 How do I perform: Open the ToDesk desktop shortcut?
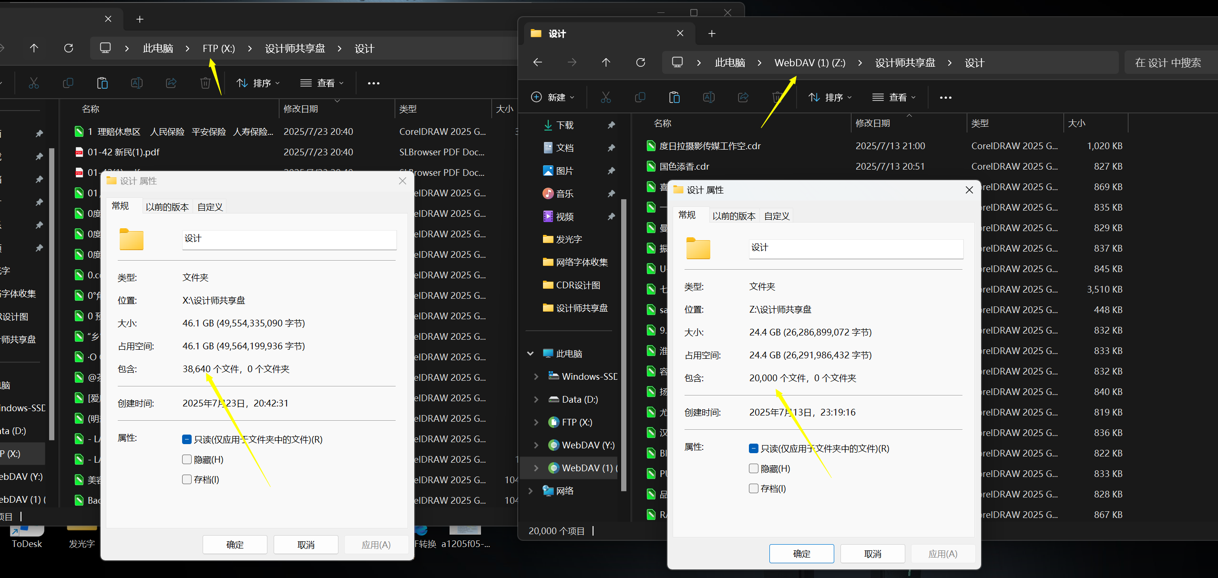tap(27, 537)
